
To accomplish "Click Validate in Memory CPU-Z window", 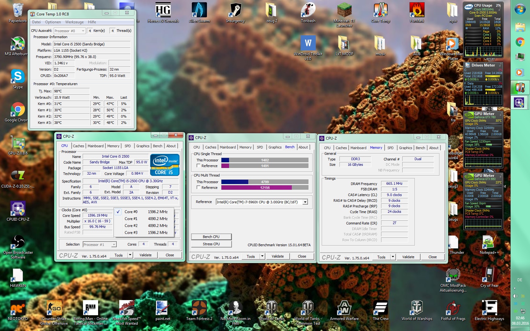I will point(408,257).
